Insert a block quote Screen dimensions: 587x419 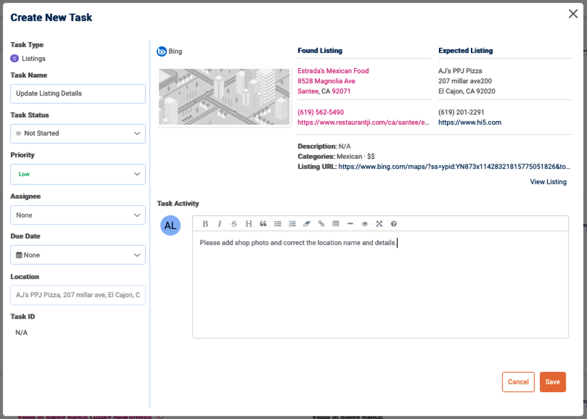(263, 224)
